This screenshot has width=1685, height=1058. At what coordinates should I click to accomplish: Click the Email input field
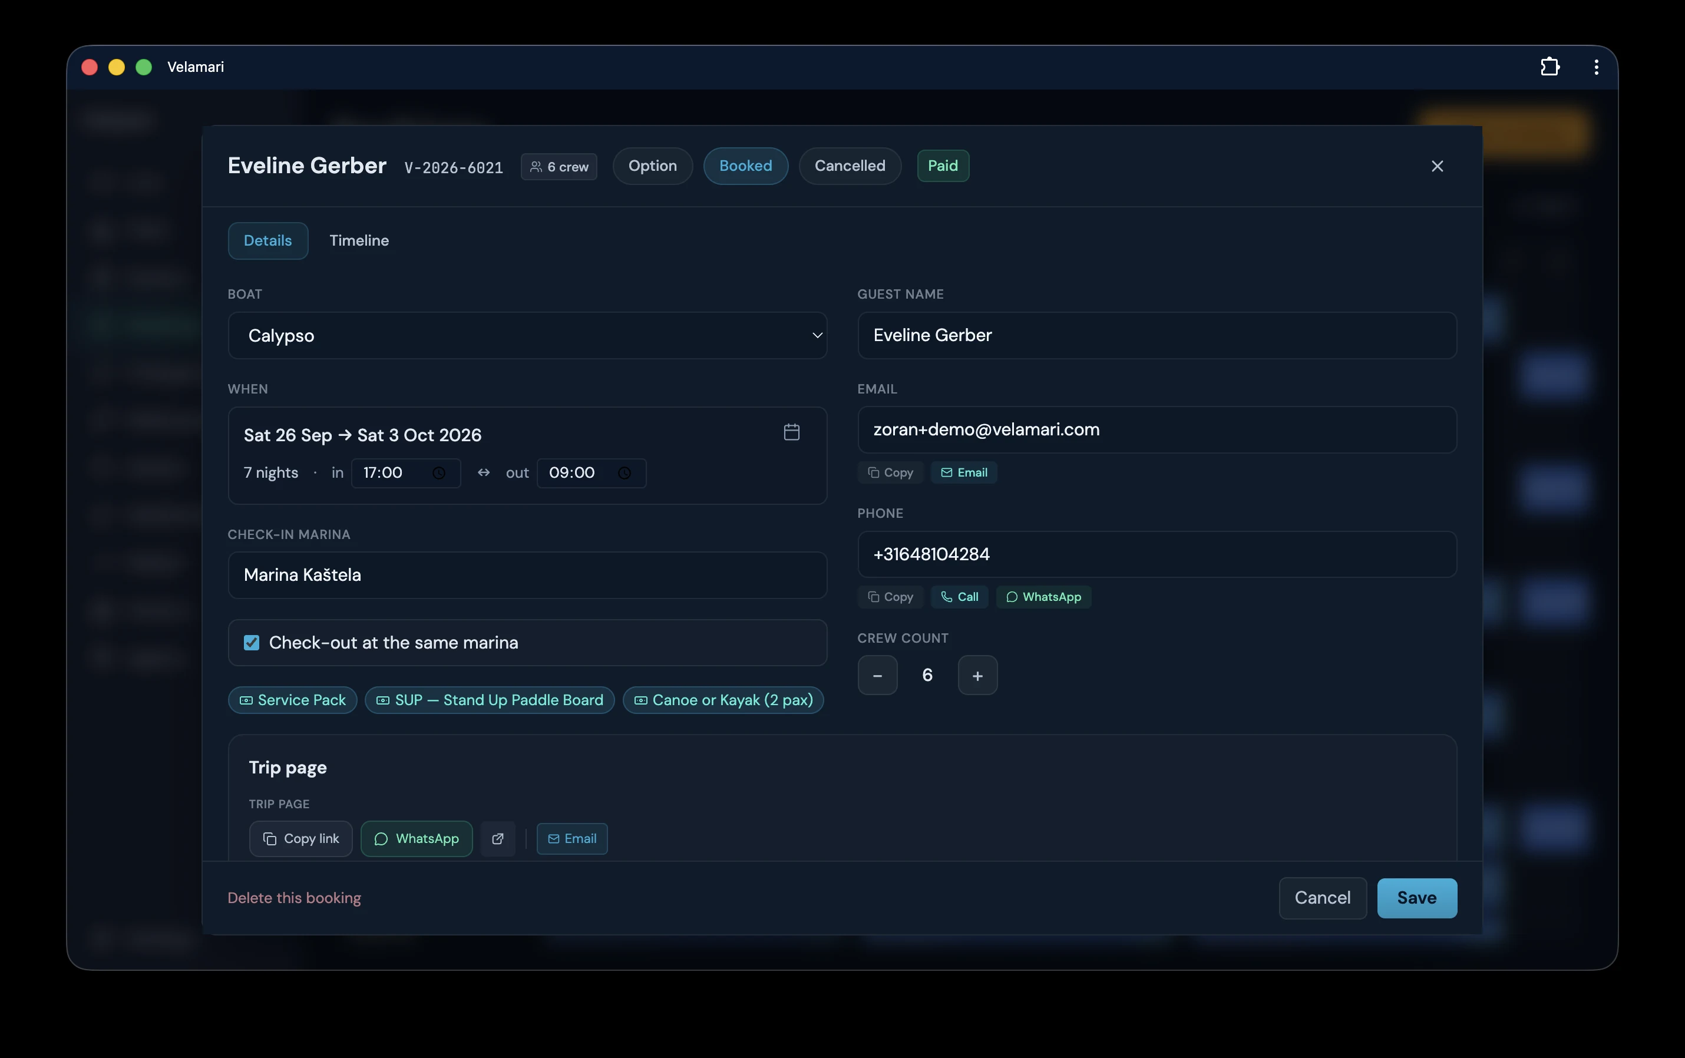point(1157,429)
